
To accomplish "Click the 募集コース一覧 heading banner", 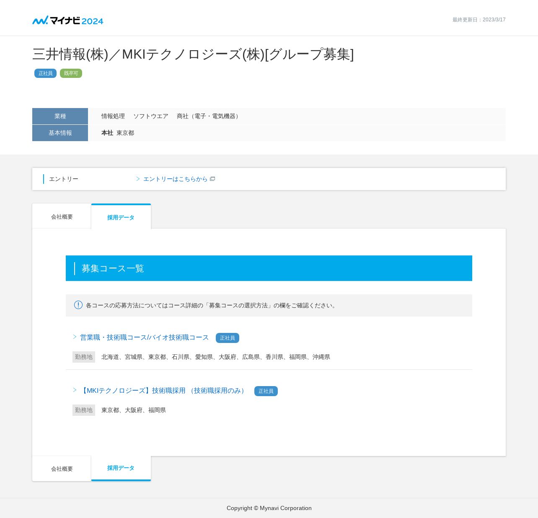I will click(269, 268).
